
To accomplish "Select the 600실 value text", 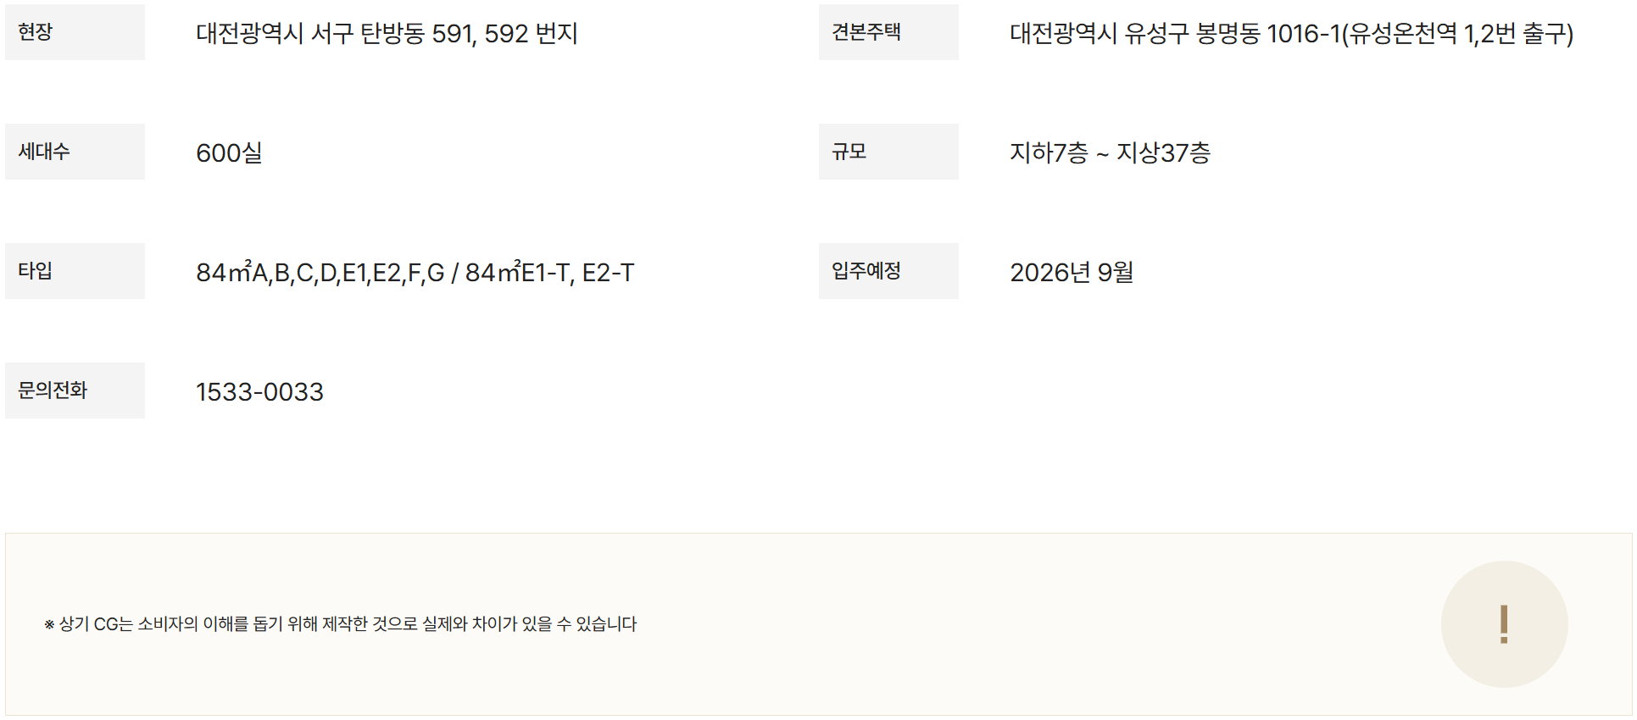I will tap(229, 153).
